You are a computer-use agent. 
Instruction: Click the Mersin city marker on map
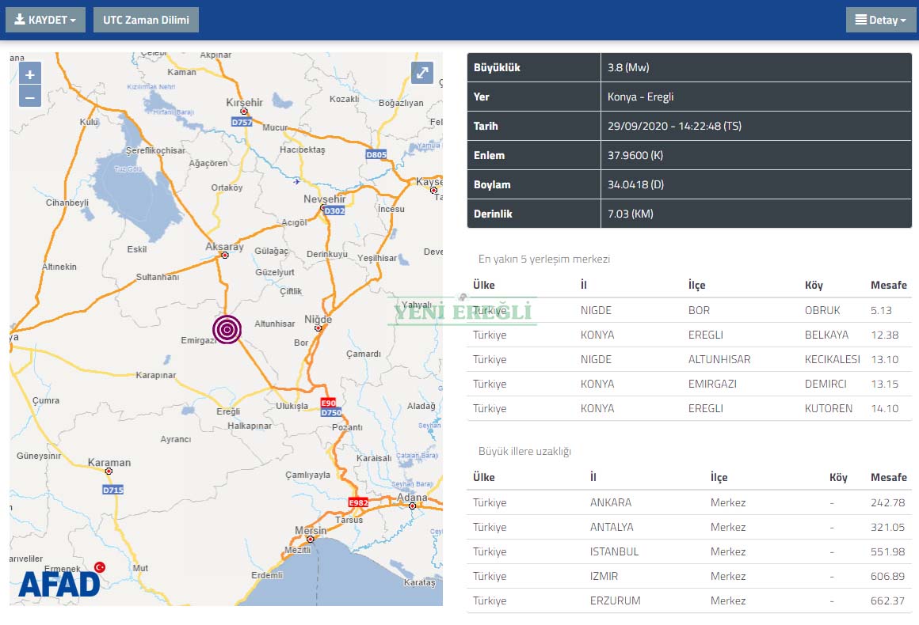point(311,540)
